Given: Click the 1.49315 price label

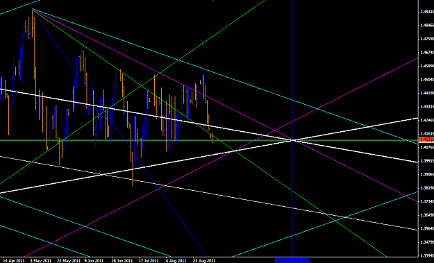Looking at the screenshot, I should [x=427, y=12].
